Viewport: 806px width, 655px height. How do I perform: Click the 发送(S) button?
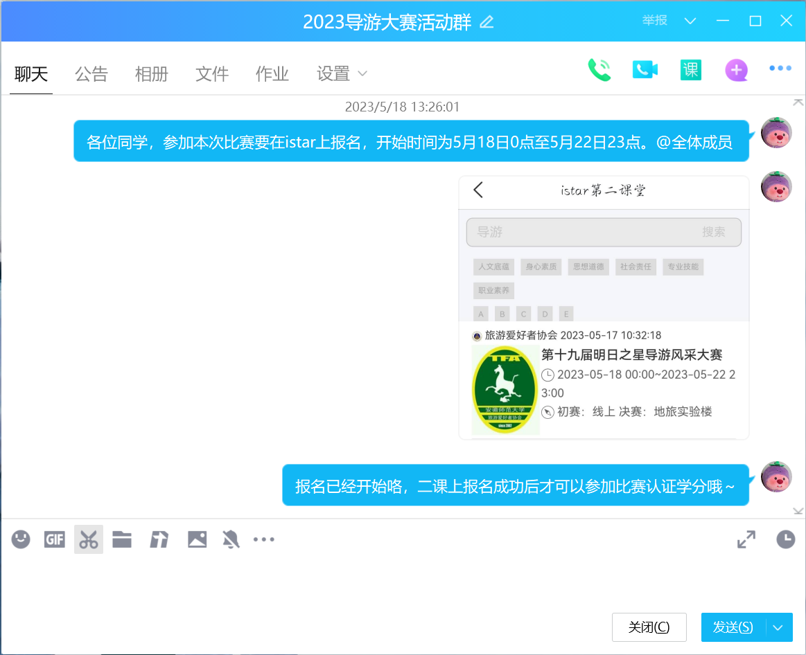[733, 627]
